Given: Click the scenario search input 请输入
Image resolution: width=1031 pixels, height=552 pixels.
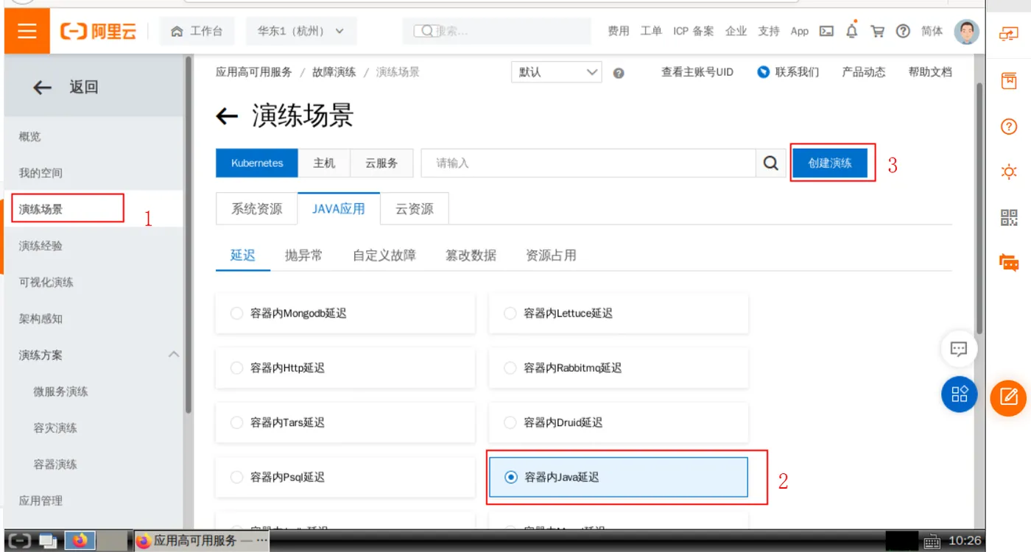Looking at the screenshot, I should coord(588,163).
